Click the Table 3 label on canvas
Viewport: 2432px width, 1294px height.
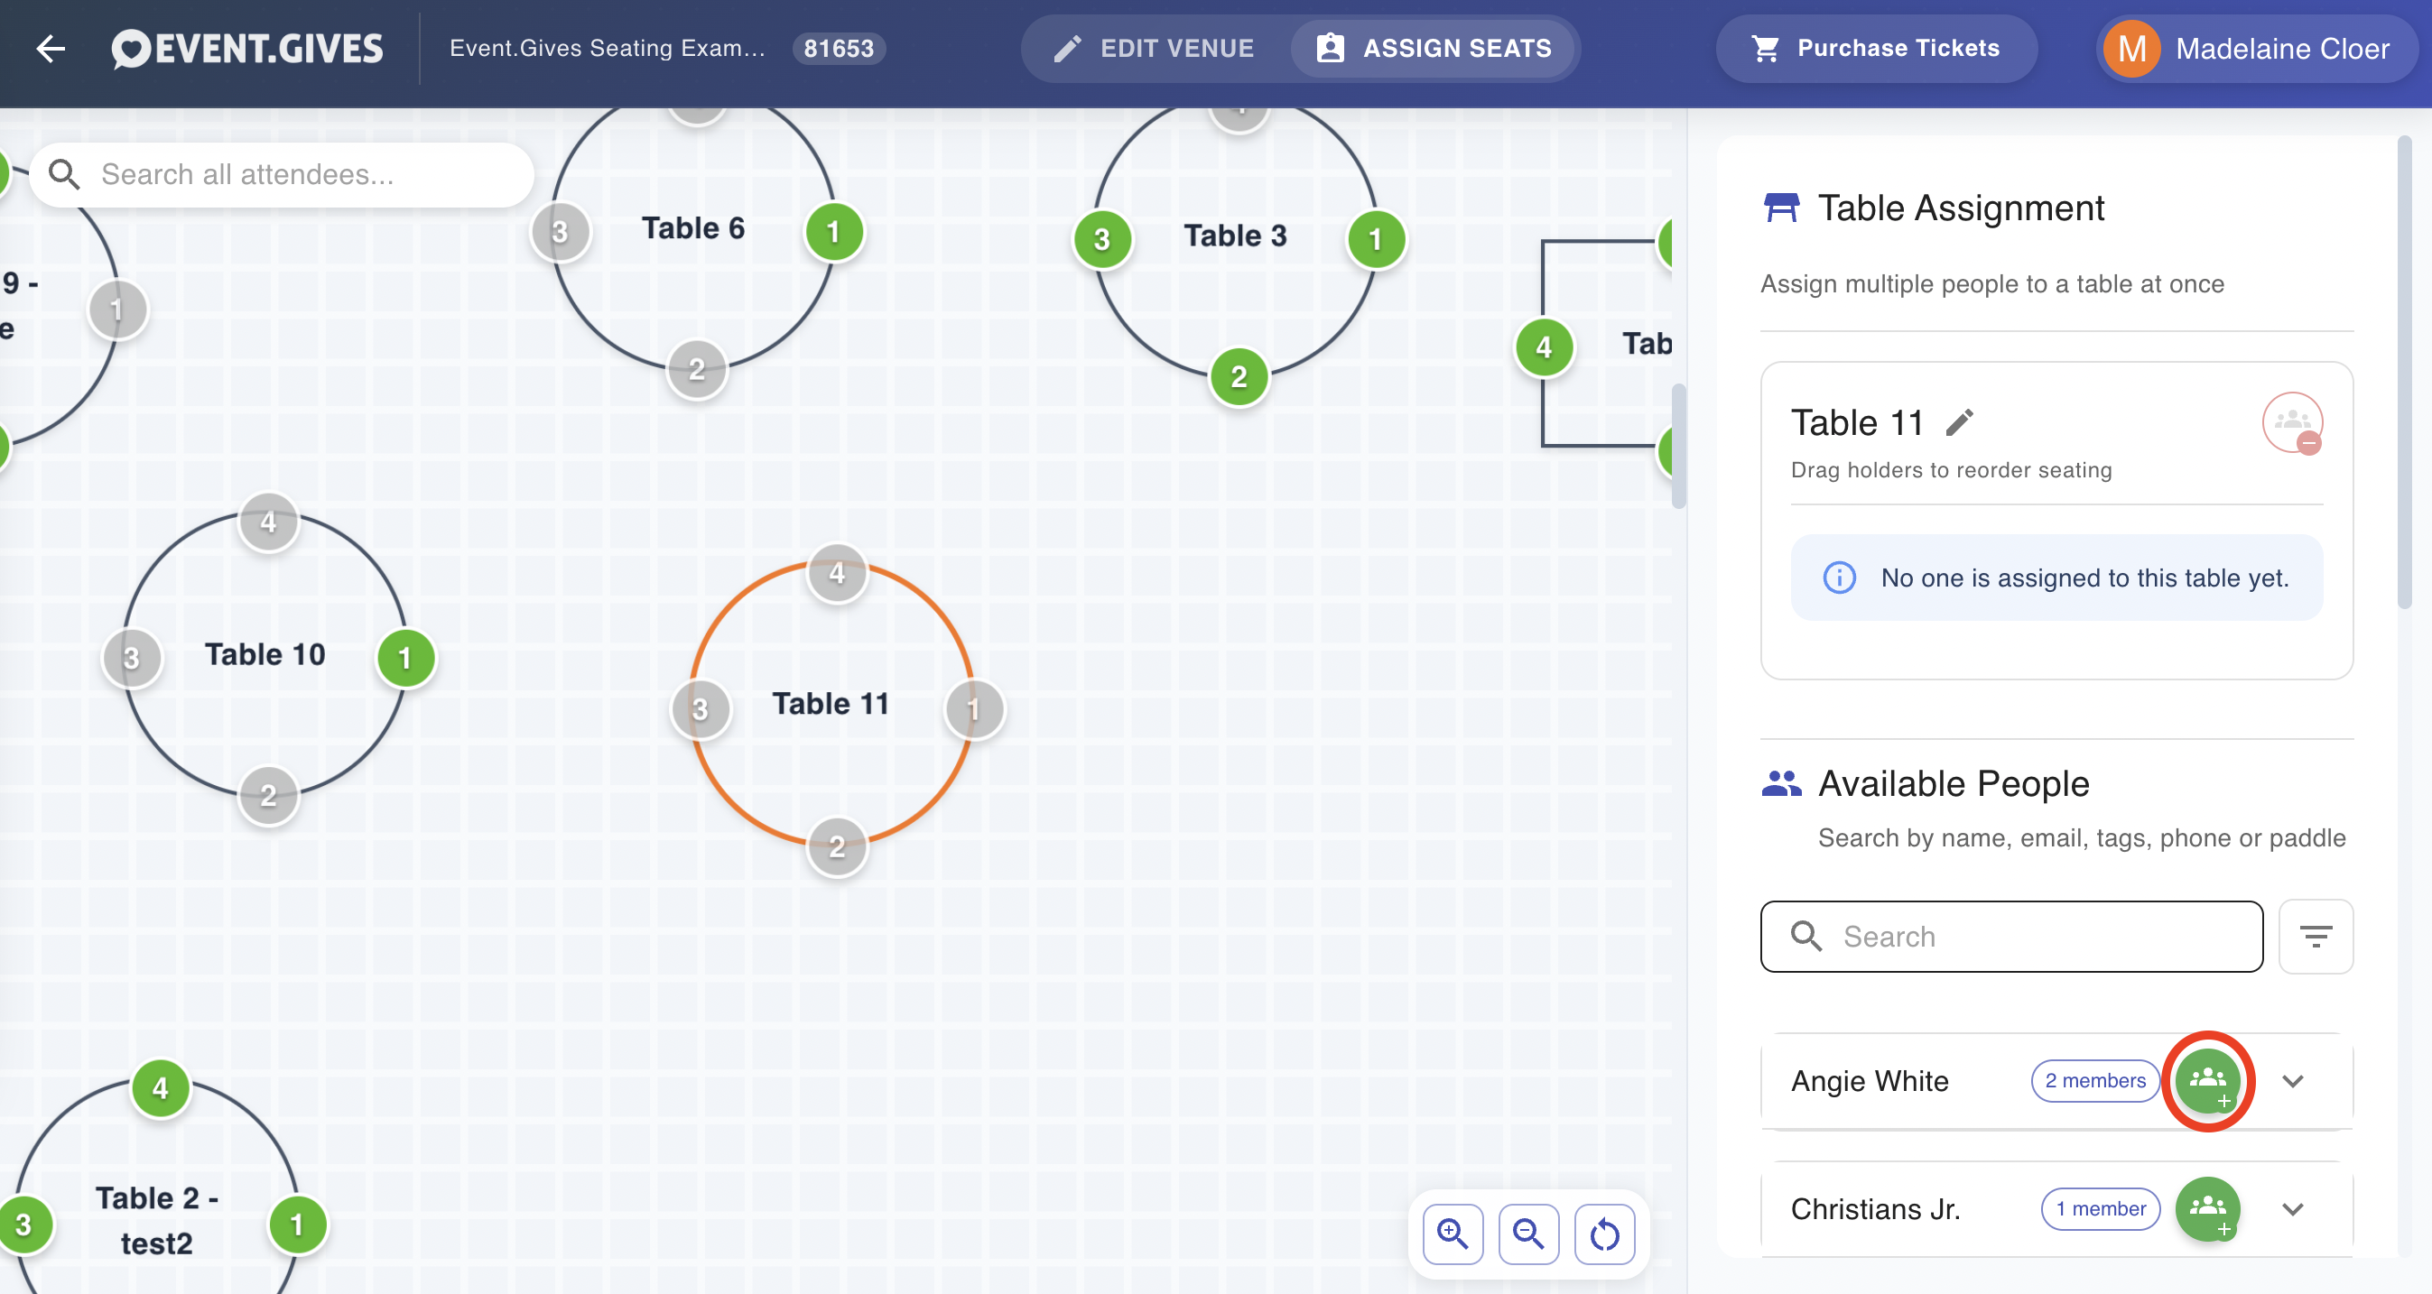(x=1235, y=236)
